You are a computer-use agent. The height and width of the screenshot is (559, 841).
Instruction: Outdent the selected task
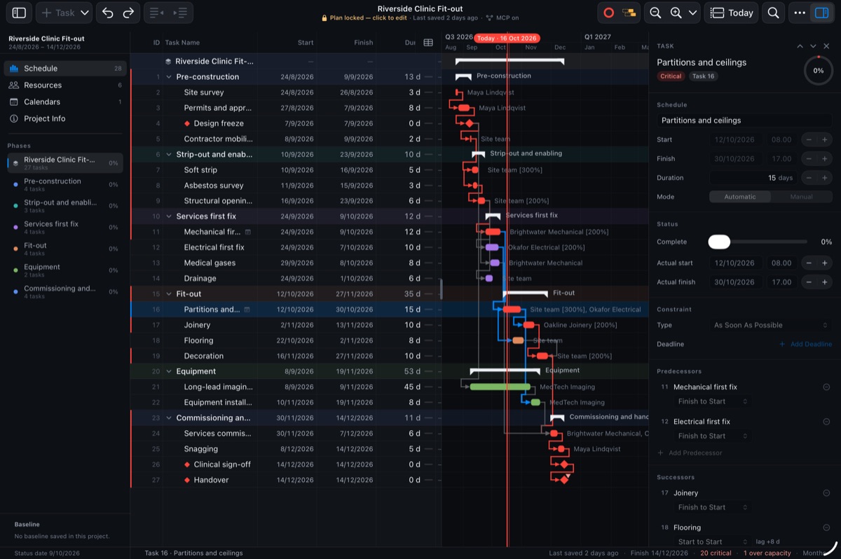[156, 13]
